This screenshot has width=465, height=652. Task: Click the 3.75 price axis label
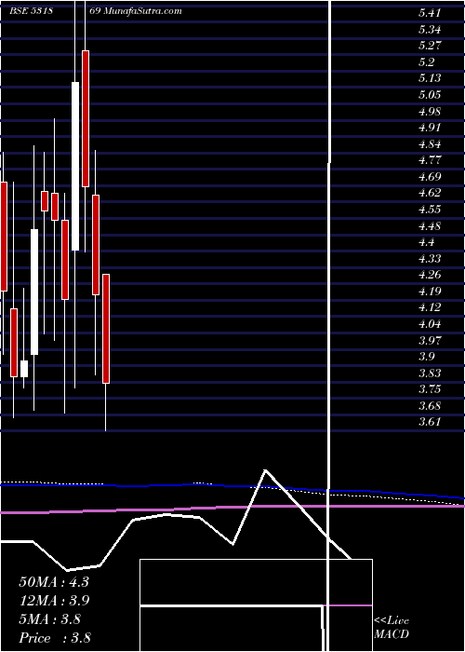click(x=430, y=390)
